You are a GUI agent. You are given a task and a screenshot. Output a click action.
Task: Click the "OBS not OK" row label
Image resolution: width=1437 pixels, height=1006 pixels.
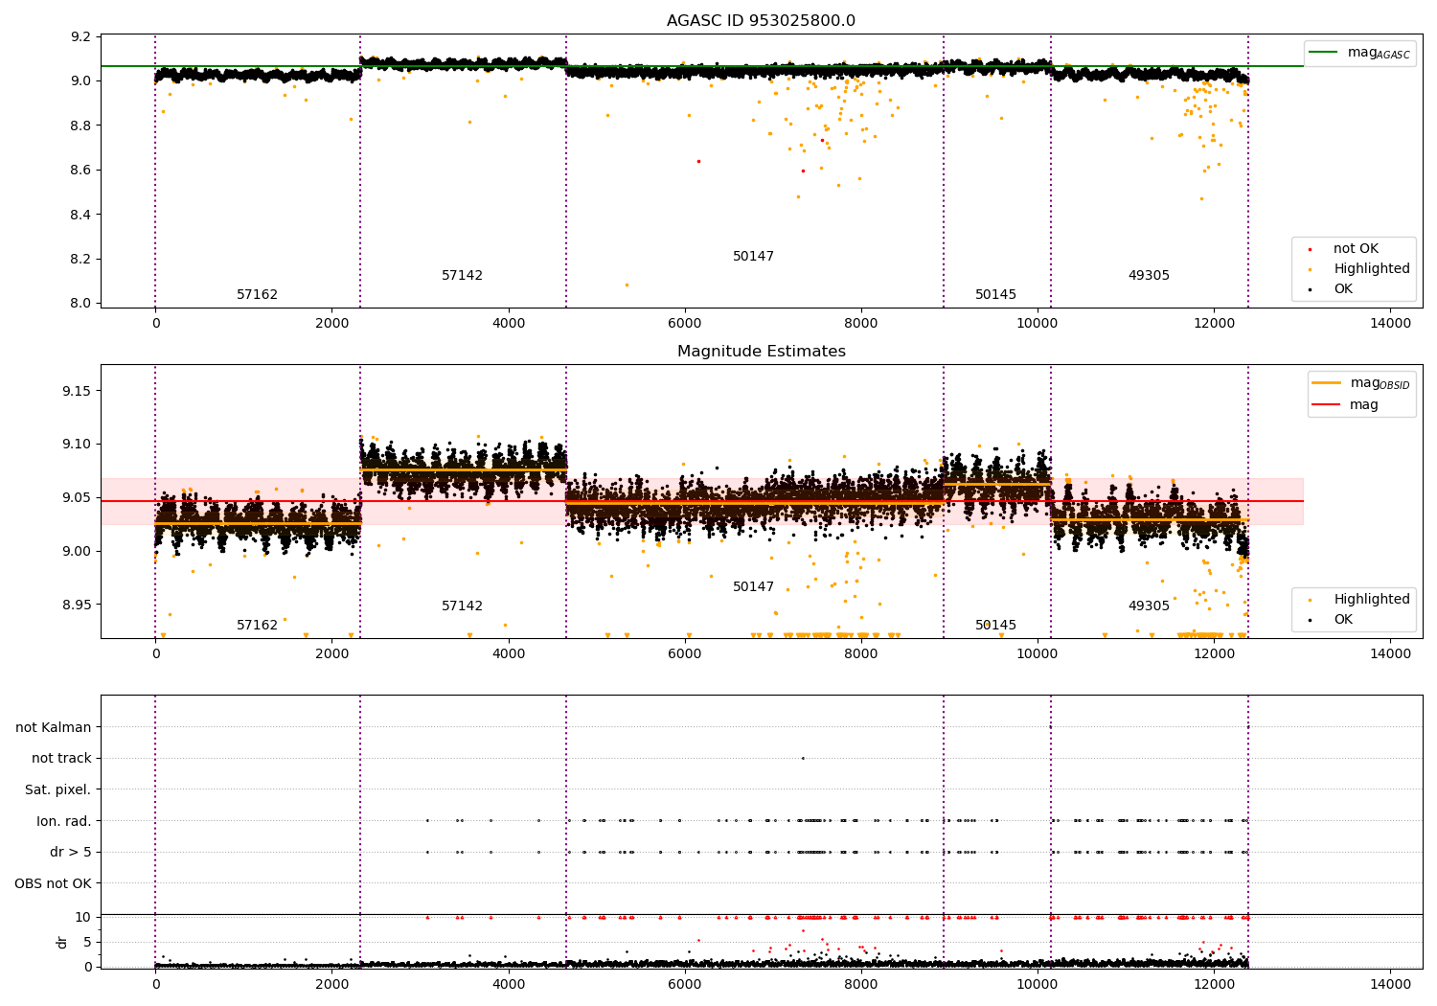click(x=54, y=883)
